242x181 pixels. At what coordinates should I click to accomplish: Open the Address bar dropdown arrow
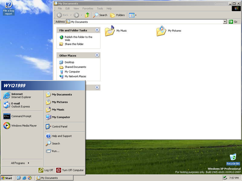225,22
